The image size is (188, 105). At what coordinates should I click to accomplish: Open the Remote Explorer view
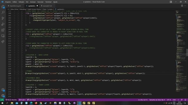(x=3, y=36)
